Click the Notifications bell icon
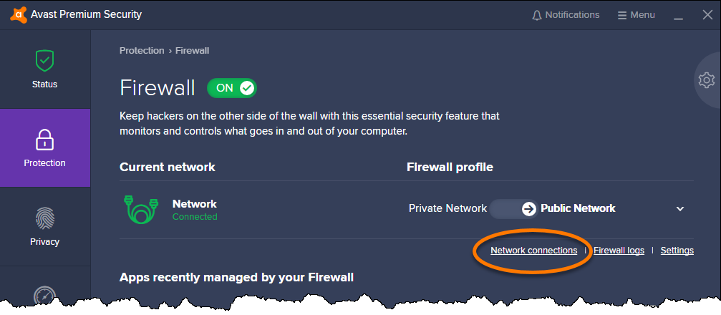 click(x=536, y=15)
